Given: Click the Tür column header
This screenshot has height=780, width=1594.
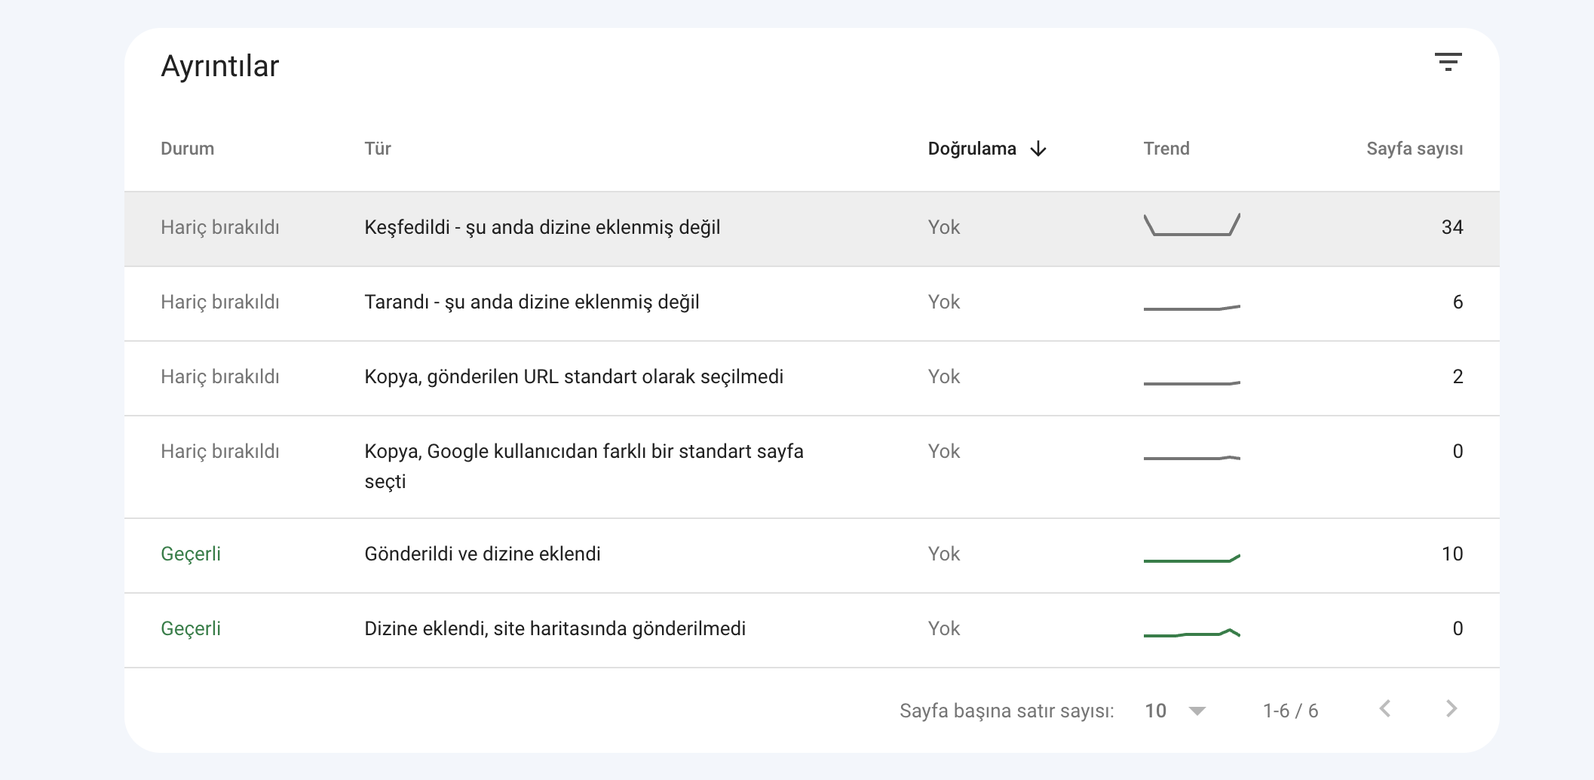Looking at the screenshot, I should point(378,149).
